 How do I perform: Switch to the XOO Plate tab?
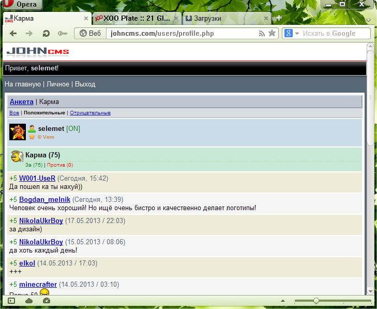coord(137,18)
